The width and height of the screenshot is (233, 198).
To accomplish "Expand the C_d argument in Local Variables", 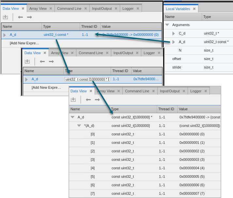I will click(174, 33).
